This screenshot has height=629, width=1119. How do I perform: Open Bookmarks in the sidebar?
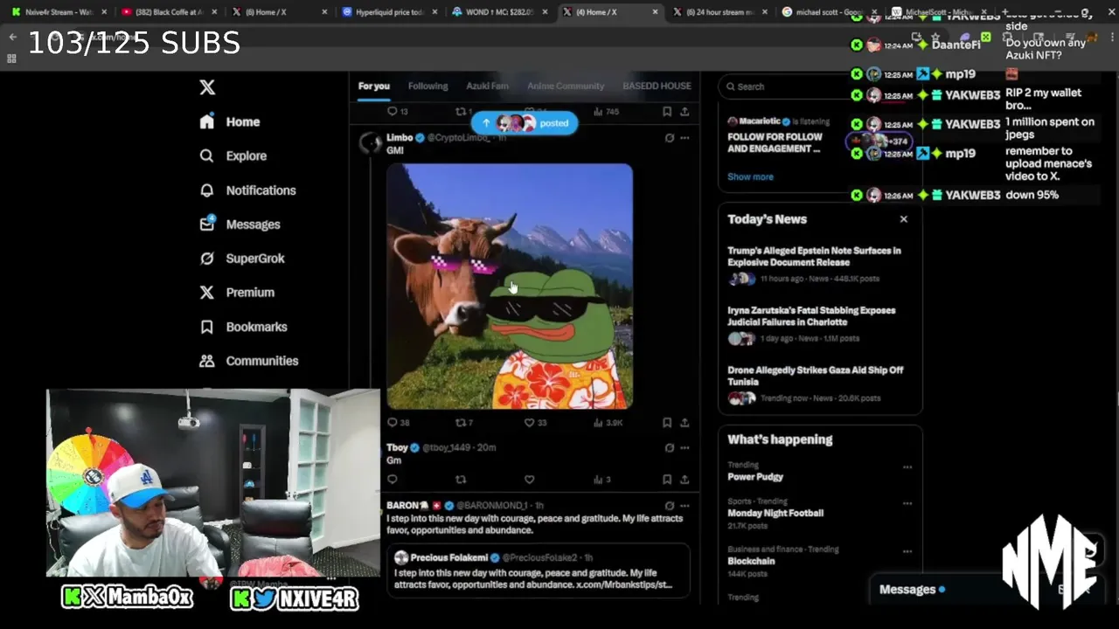pos(243,326)
